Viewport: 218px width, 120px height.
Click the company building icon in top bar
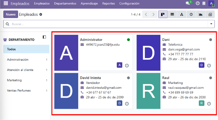coord(204,3)
